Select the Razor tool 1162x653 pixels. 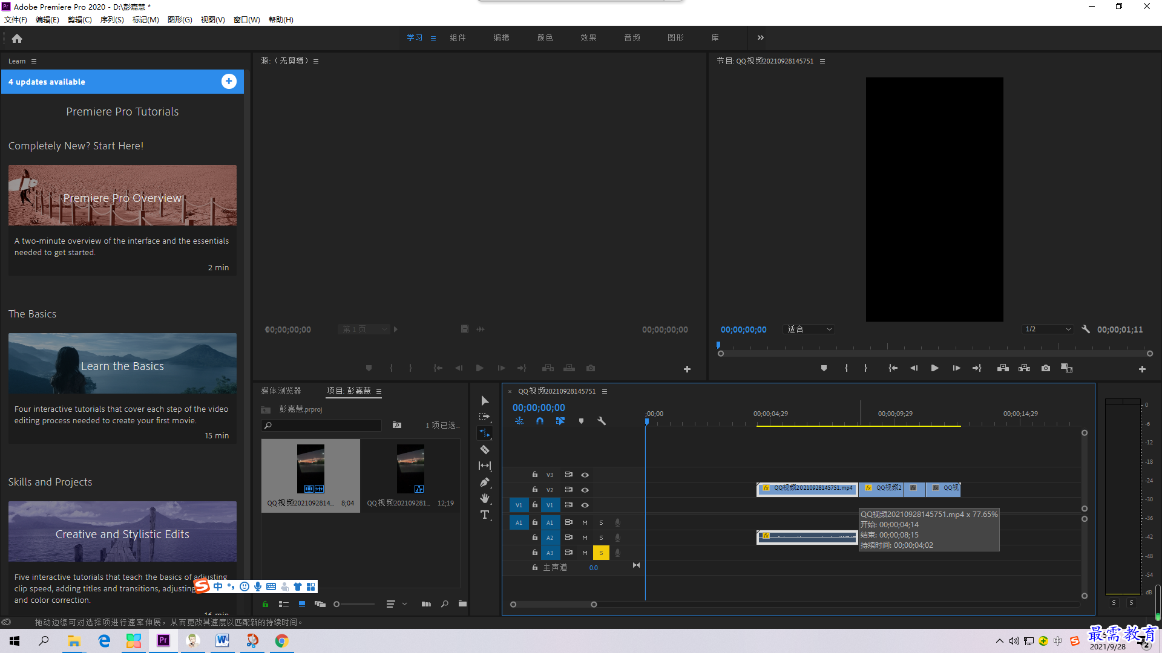coord(485,449)
